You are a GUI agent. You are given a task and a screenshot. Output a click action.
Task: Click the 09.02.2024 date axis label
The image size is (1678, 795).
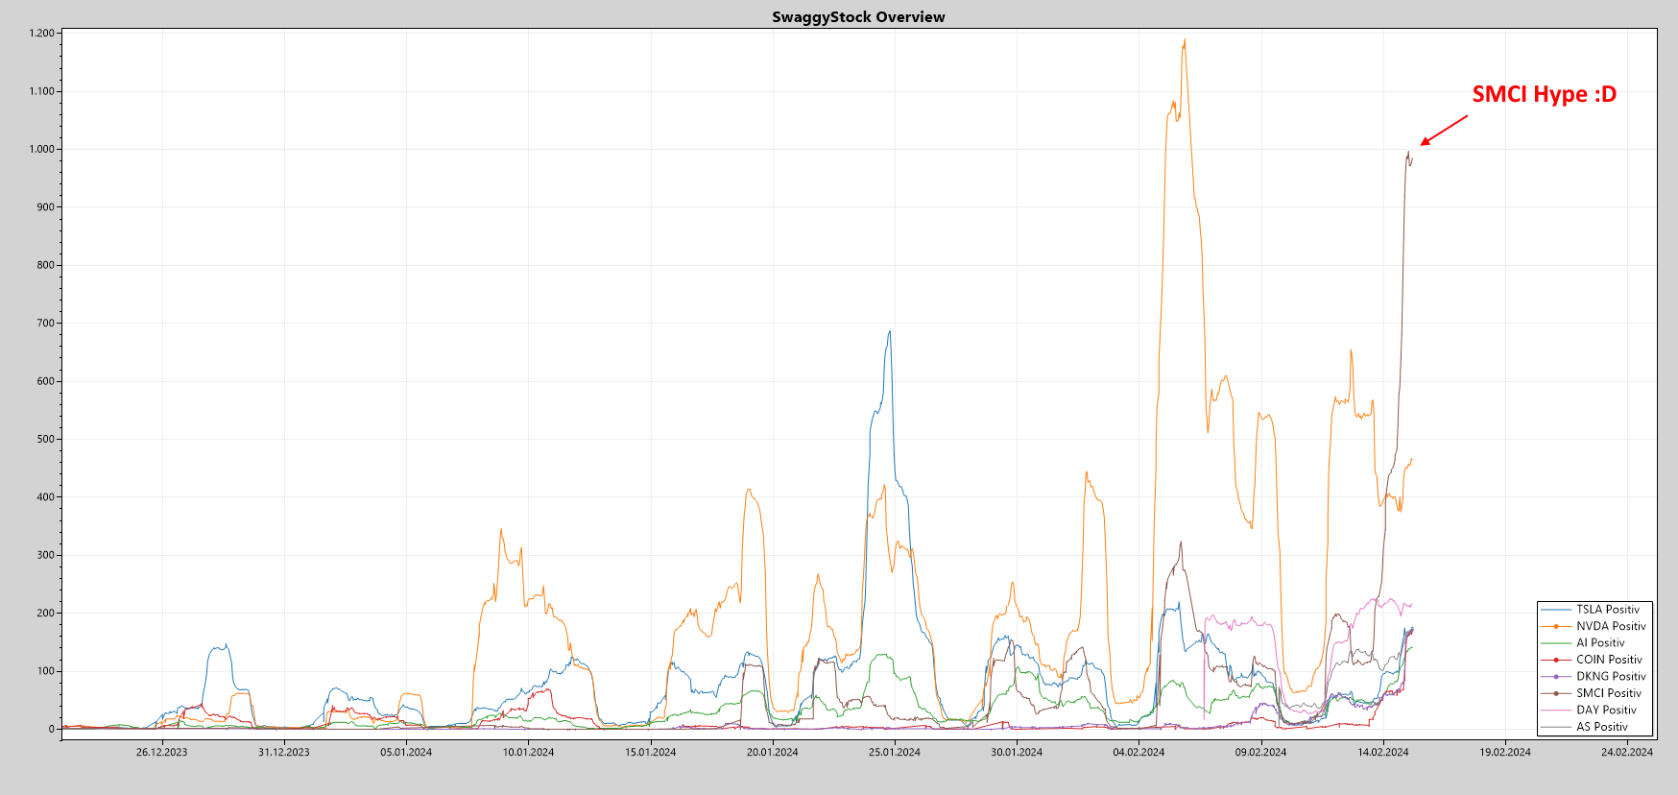tap(1260, 752)
